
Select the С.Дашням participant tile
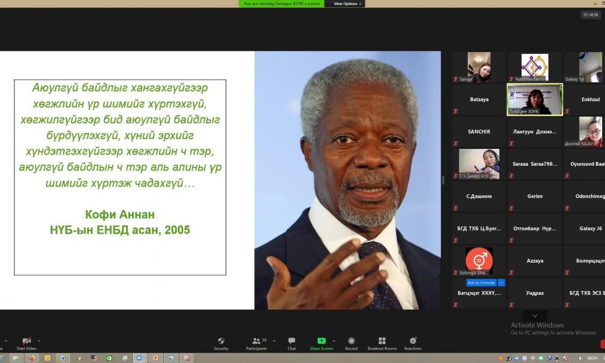point(479,197)
